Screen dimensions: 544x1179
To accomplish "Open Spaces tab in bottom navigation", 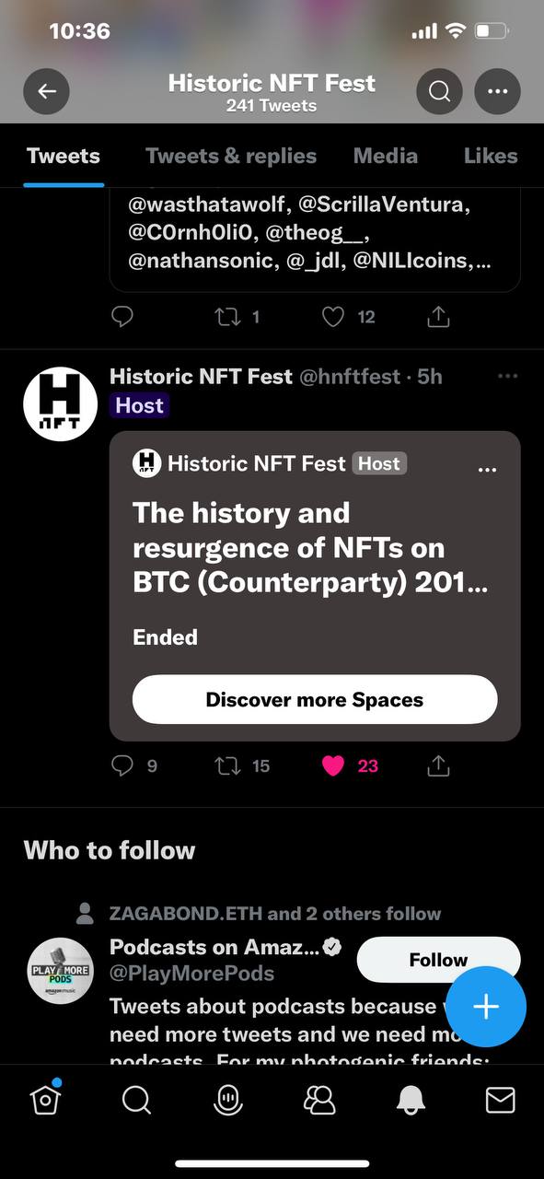I will click(x=226, y=1100).
